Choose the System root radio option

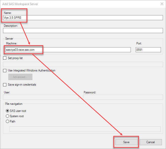[7, 116]
